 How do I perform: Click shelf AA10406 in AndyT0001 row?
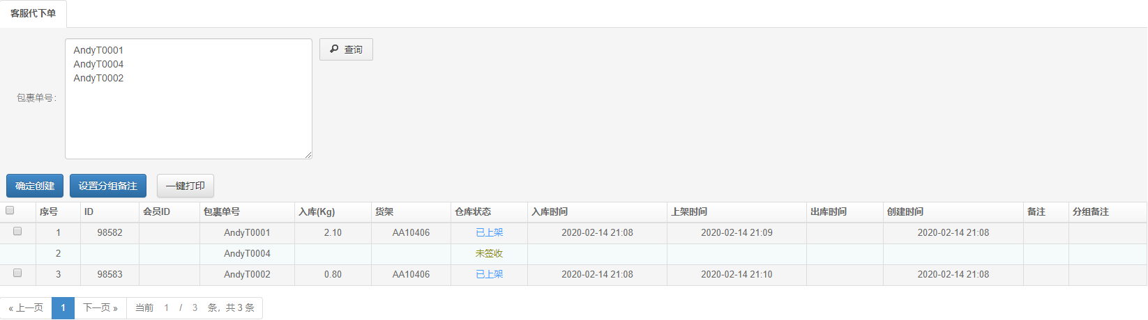[411, 232]
